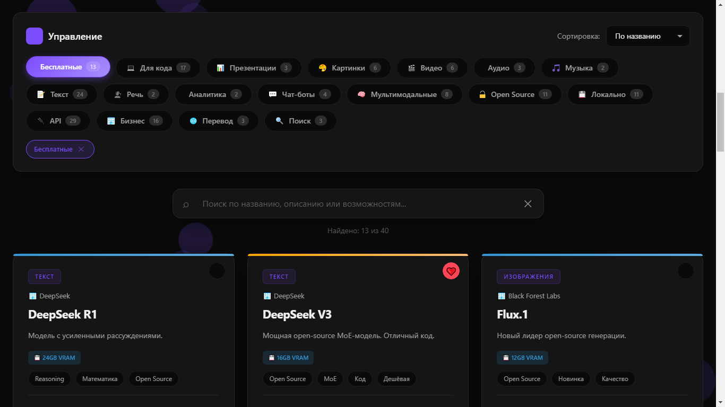Viewport: 725px width, 407px height.
Task: Click the Управление panel heading
Action: [75, 37]
